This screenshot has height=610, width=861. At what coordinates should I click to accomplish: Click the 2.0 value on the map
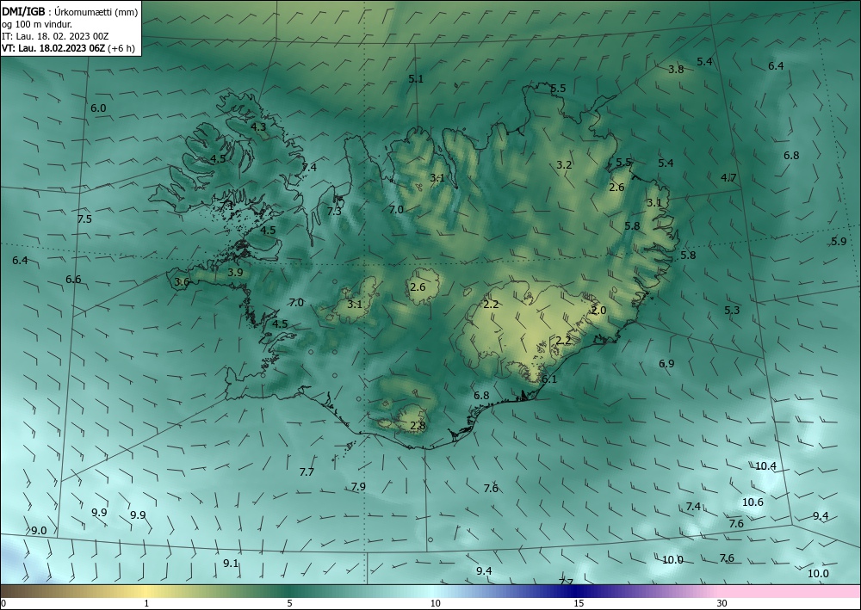pyautogui.click(x=598, y=311)
